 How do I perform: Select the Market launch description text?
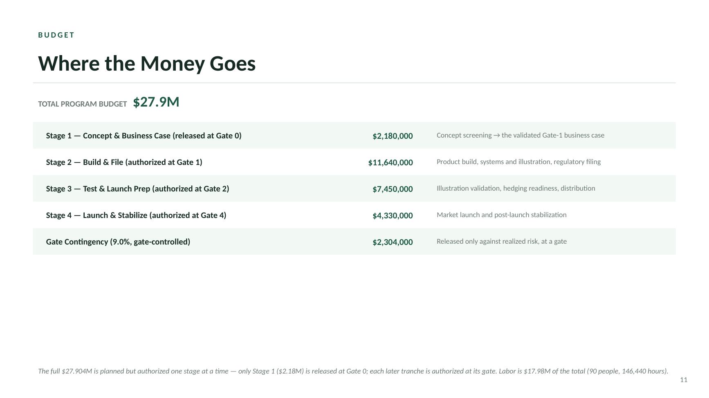tap(502, 215)
